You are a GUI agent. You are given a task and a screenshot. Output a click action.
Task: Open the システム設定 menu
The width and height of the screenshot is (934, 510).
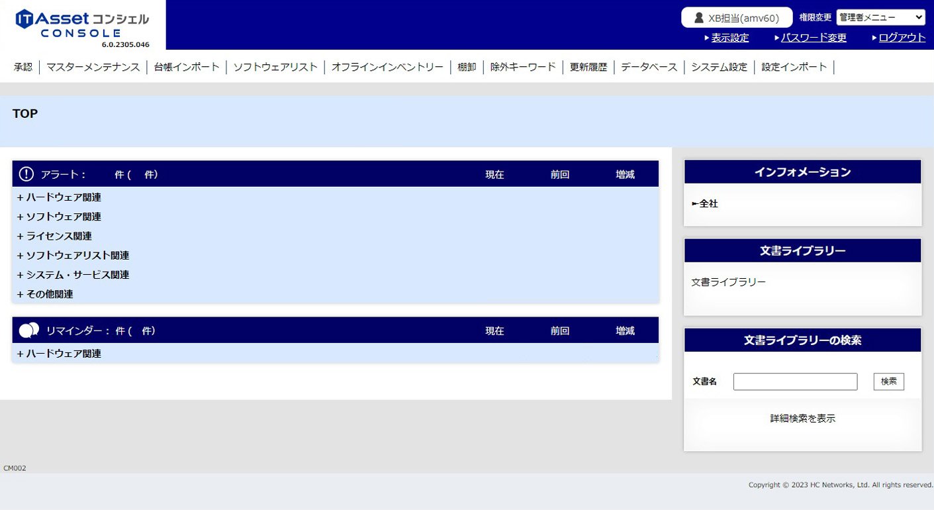pyautogui.click(x=720, y=67)
